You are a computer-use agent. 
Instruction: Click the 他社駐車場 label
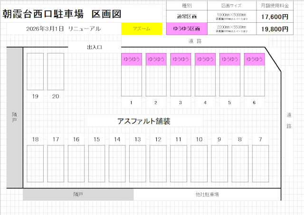tap(207, 195)
